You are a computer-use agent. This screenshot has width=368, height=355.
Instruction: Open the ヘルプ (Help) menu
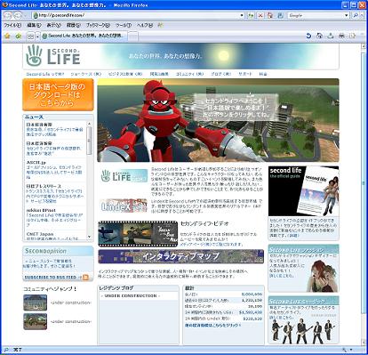pyautogui.click(x=145, y=26)
